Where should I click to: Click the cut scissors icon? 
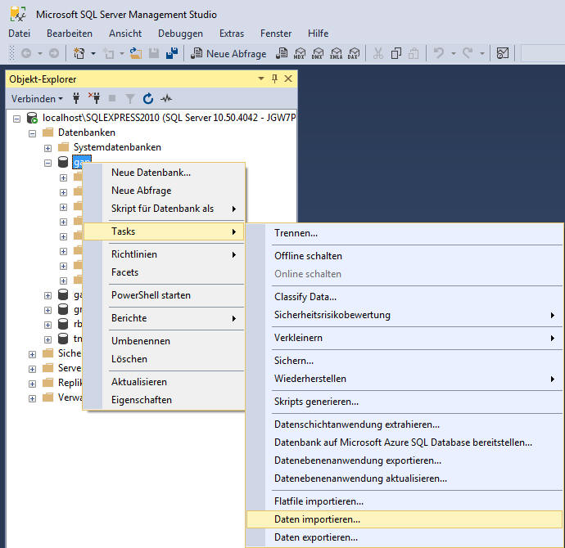378,54
